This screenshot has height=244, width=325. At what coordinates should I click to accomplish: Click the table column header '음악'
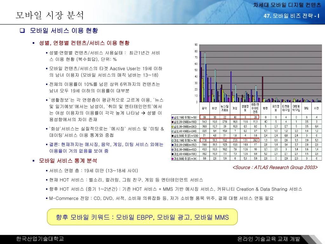point(204,108)
